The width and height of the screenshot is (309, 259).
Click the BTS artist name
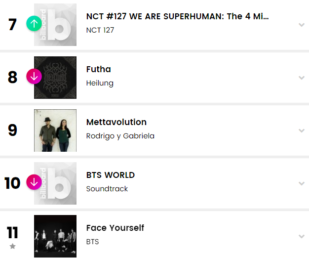92,242
